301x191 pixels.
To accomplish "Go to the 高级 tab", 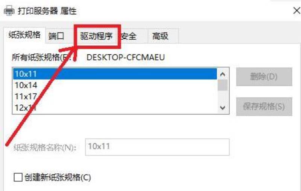I will coord(160,36).
